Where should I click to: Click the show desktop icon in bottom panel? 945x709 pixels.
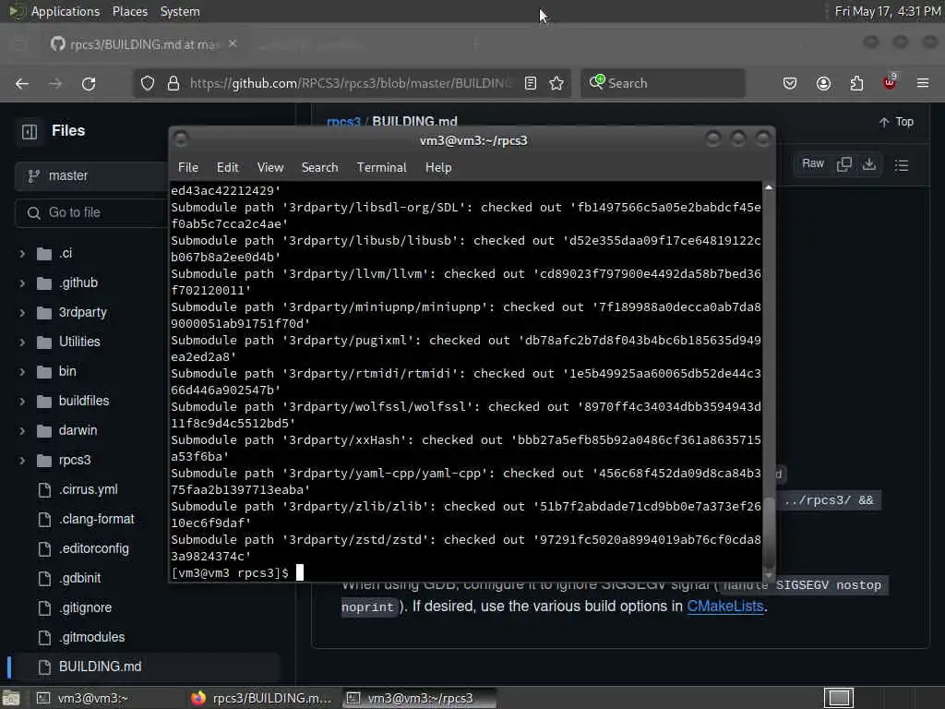point(11,698)
